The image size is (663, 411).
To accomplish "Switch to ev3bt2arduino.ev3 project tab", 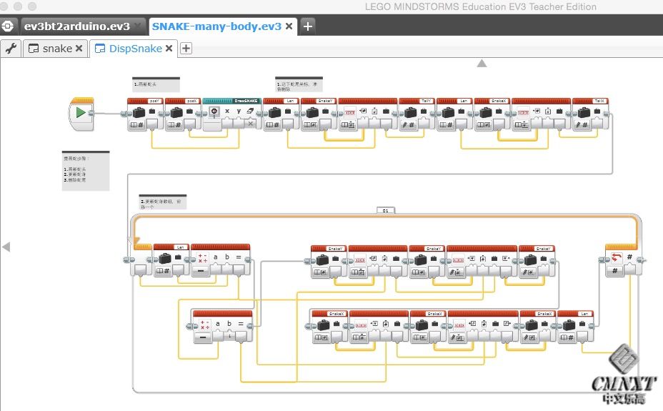I will (77, 26).
